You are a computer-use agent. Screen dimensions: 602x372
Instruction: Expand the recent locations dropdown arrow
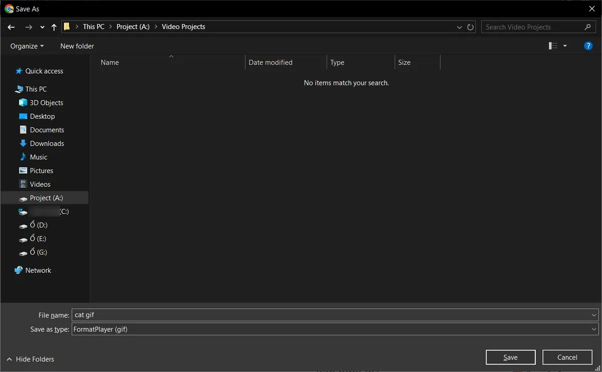(x=42, y=27)
